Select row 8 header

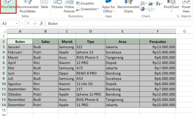pos(4,73)
